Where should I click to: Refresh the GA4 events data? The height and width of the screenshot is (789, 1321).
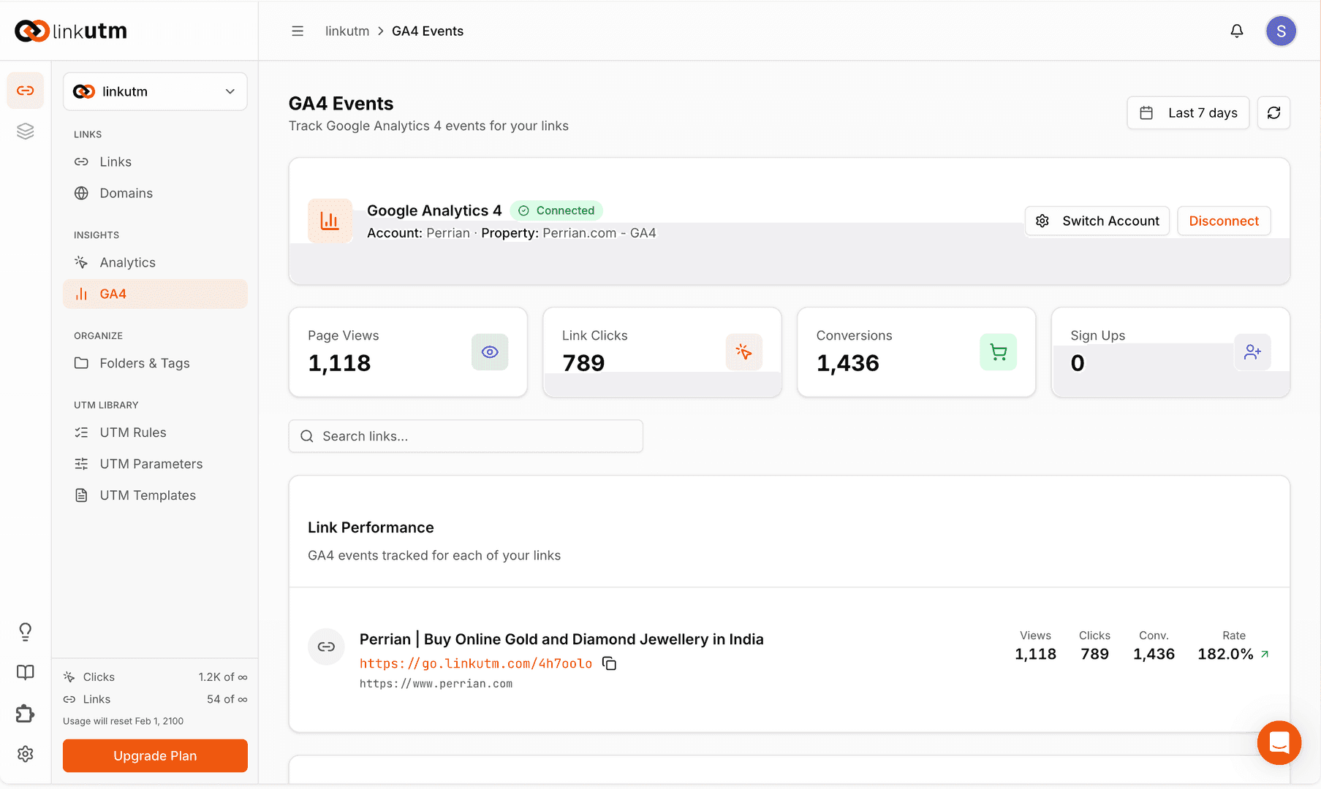click(1273, 113)
